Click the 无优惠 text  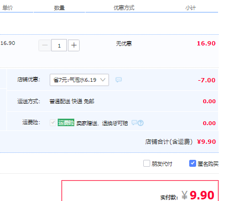(x=124, y=43)
